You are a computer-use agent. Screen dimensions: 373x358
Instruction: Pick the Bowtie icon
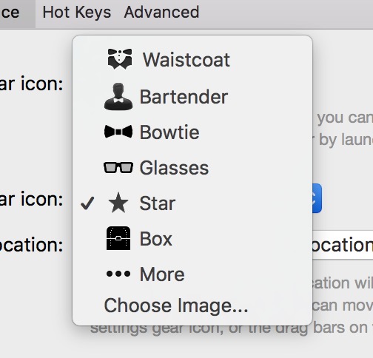click(x=118, y=132)
